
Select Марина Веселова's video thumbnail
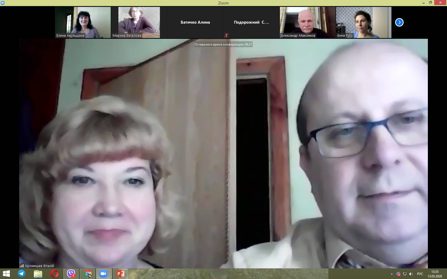(x=139, y=22)
